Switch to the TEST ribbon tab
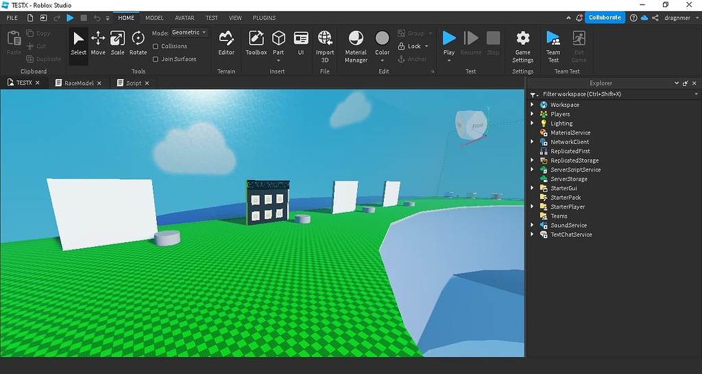This screenshot has width=702, height=374. coord(212,18)
